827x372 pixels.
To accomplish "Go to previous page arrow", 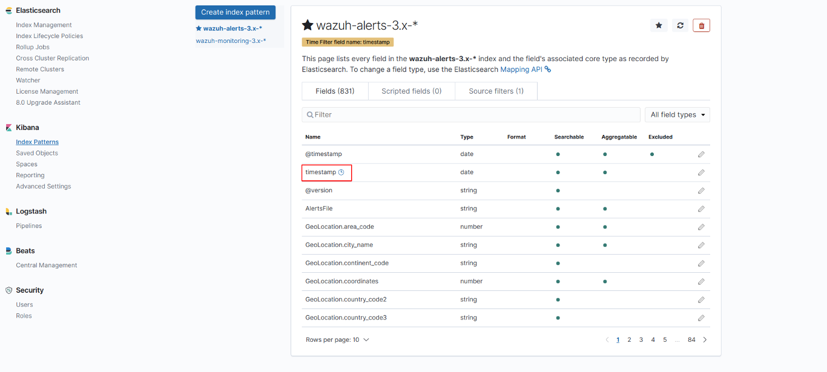I will pyautogui.click(x=607, y=340).
